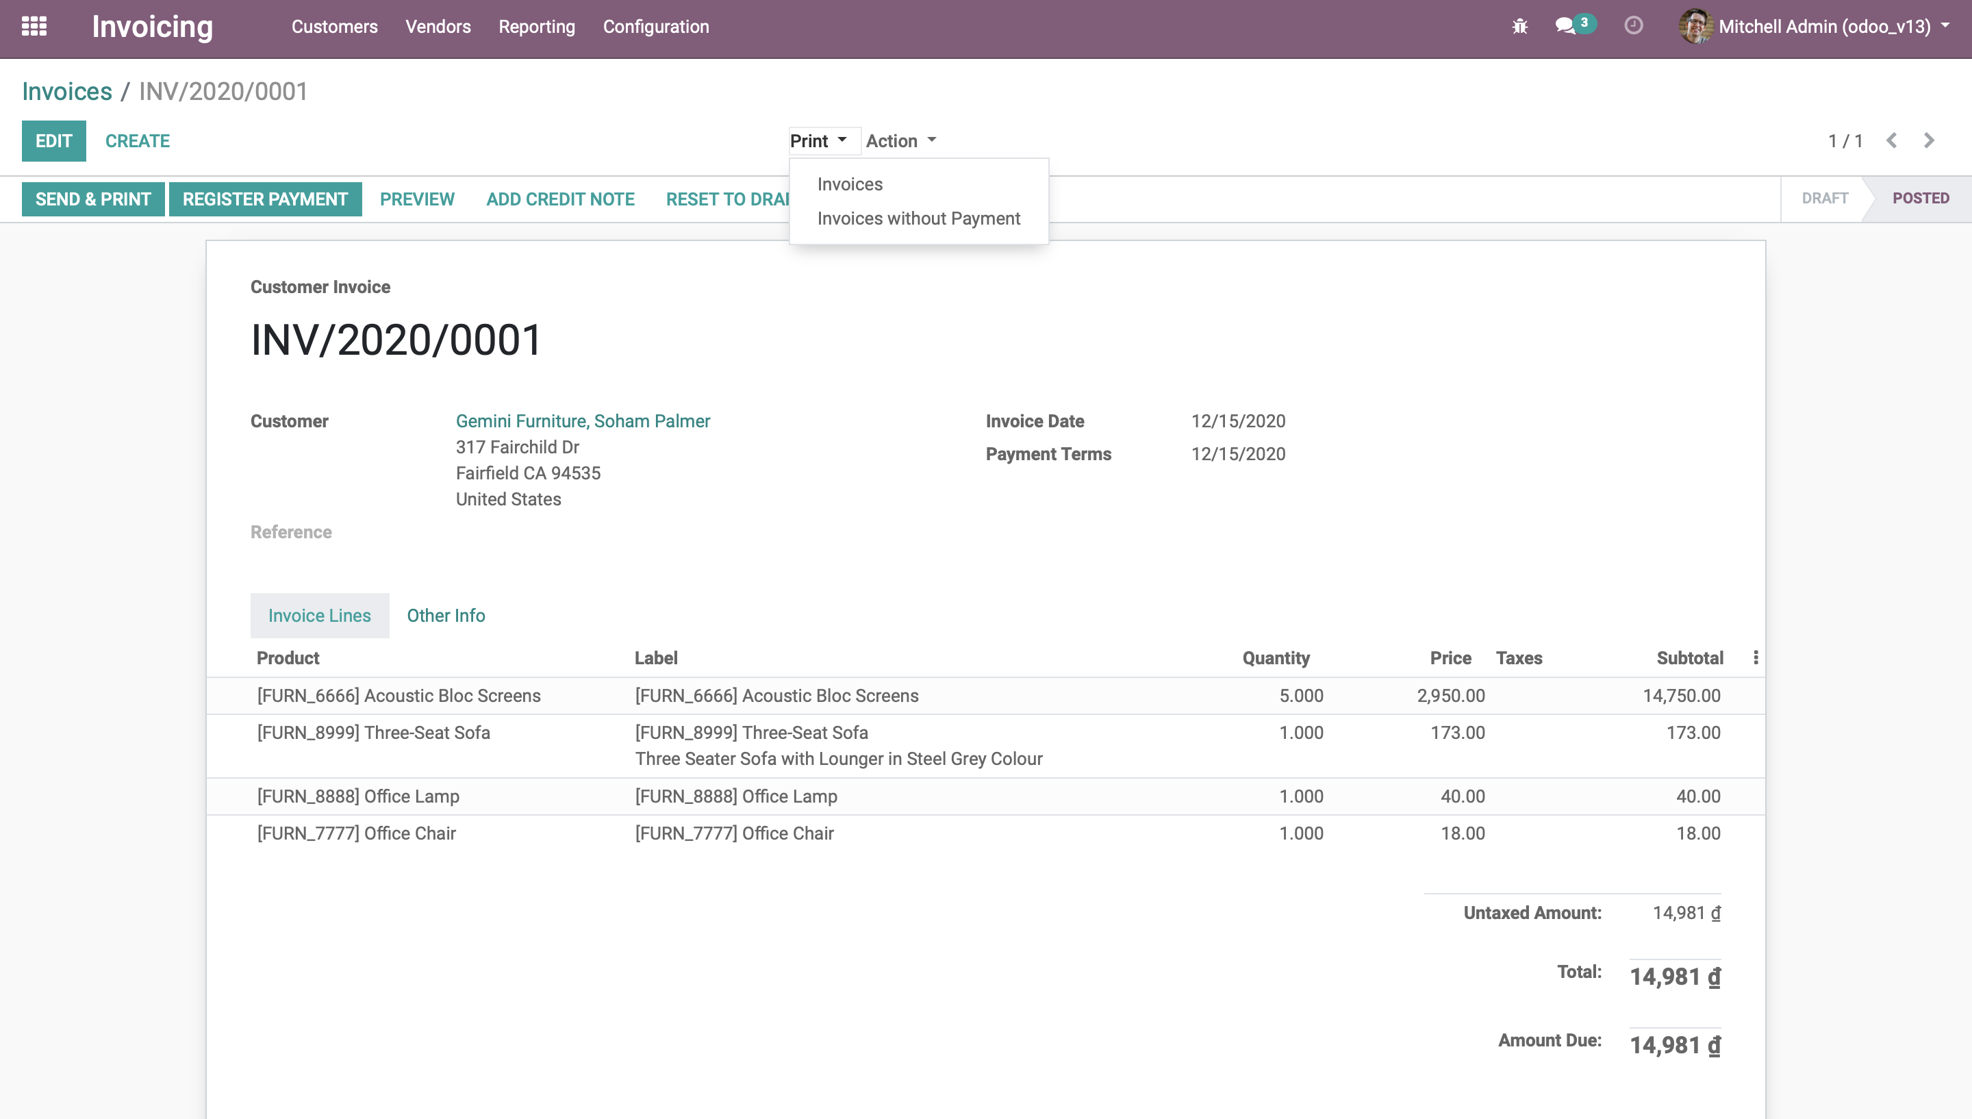Click Invoicing app title
This screenshot has height=1119, width=1972.
tap(152, 26)
